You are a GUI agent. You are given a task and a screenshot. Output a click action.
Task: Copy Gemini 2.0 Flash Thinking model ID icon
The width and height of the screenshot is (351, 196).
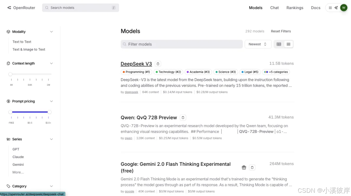pos(252,167)
